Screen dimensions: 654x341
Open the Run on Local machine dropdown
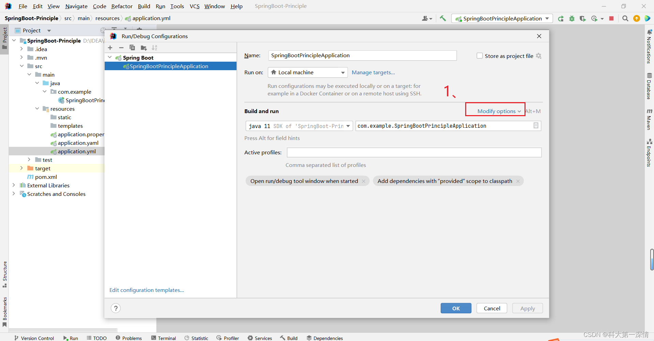308,72
